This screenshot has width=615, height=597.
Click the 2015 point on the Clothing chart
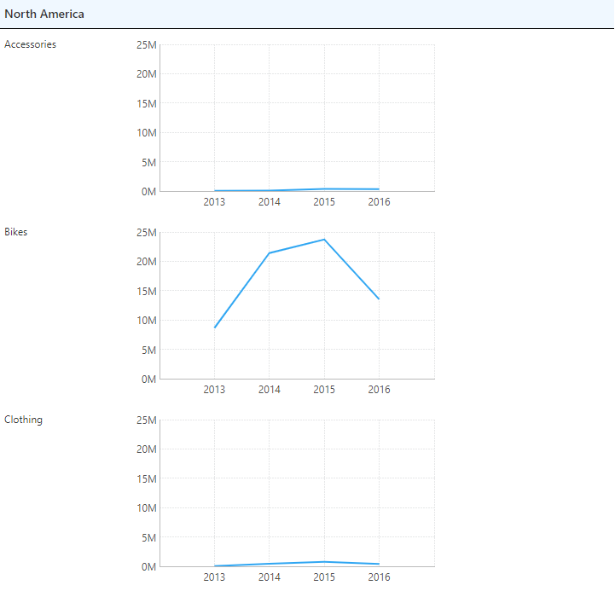pyautogui.click(x=324, y=562)
